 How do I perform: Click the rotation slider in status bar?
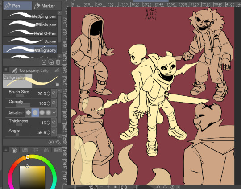(145, 187)
